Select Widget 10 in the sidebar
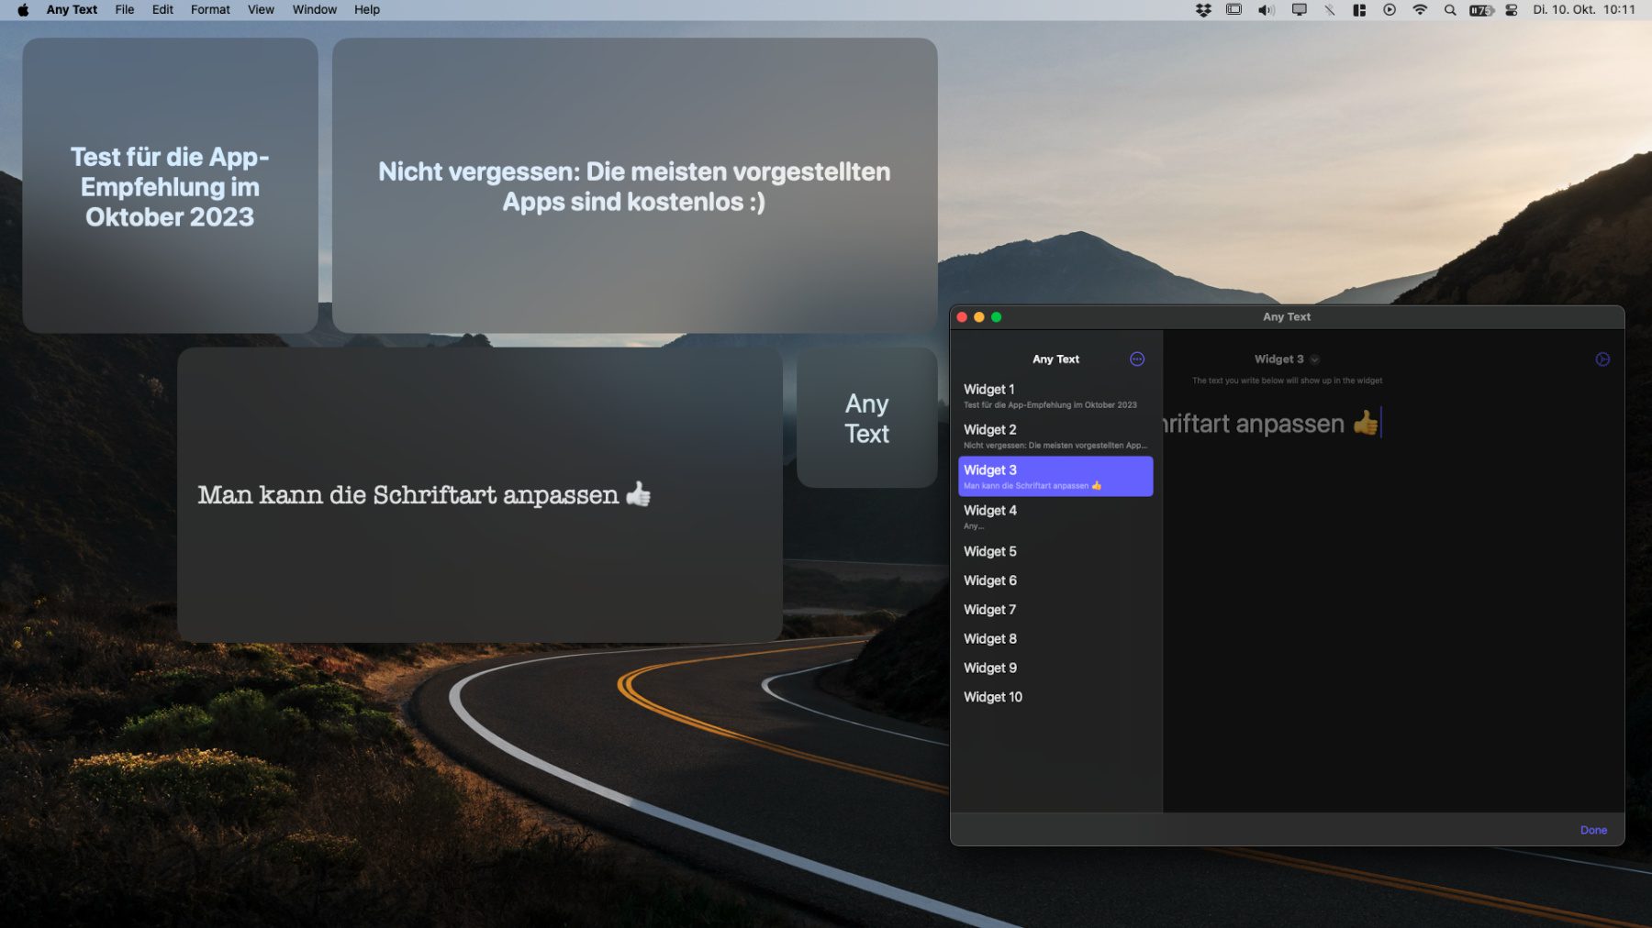1652x928 pixels. 993,697
